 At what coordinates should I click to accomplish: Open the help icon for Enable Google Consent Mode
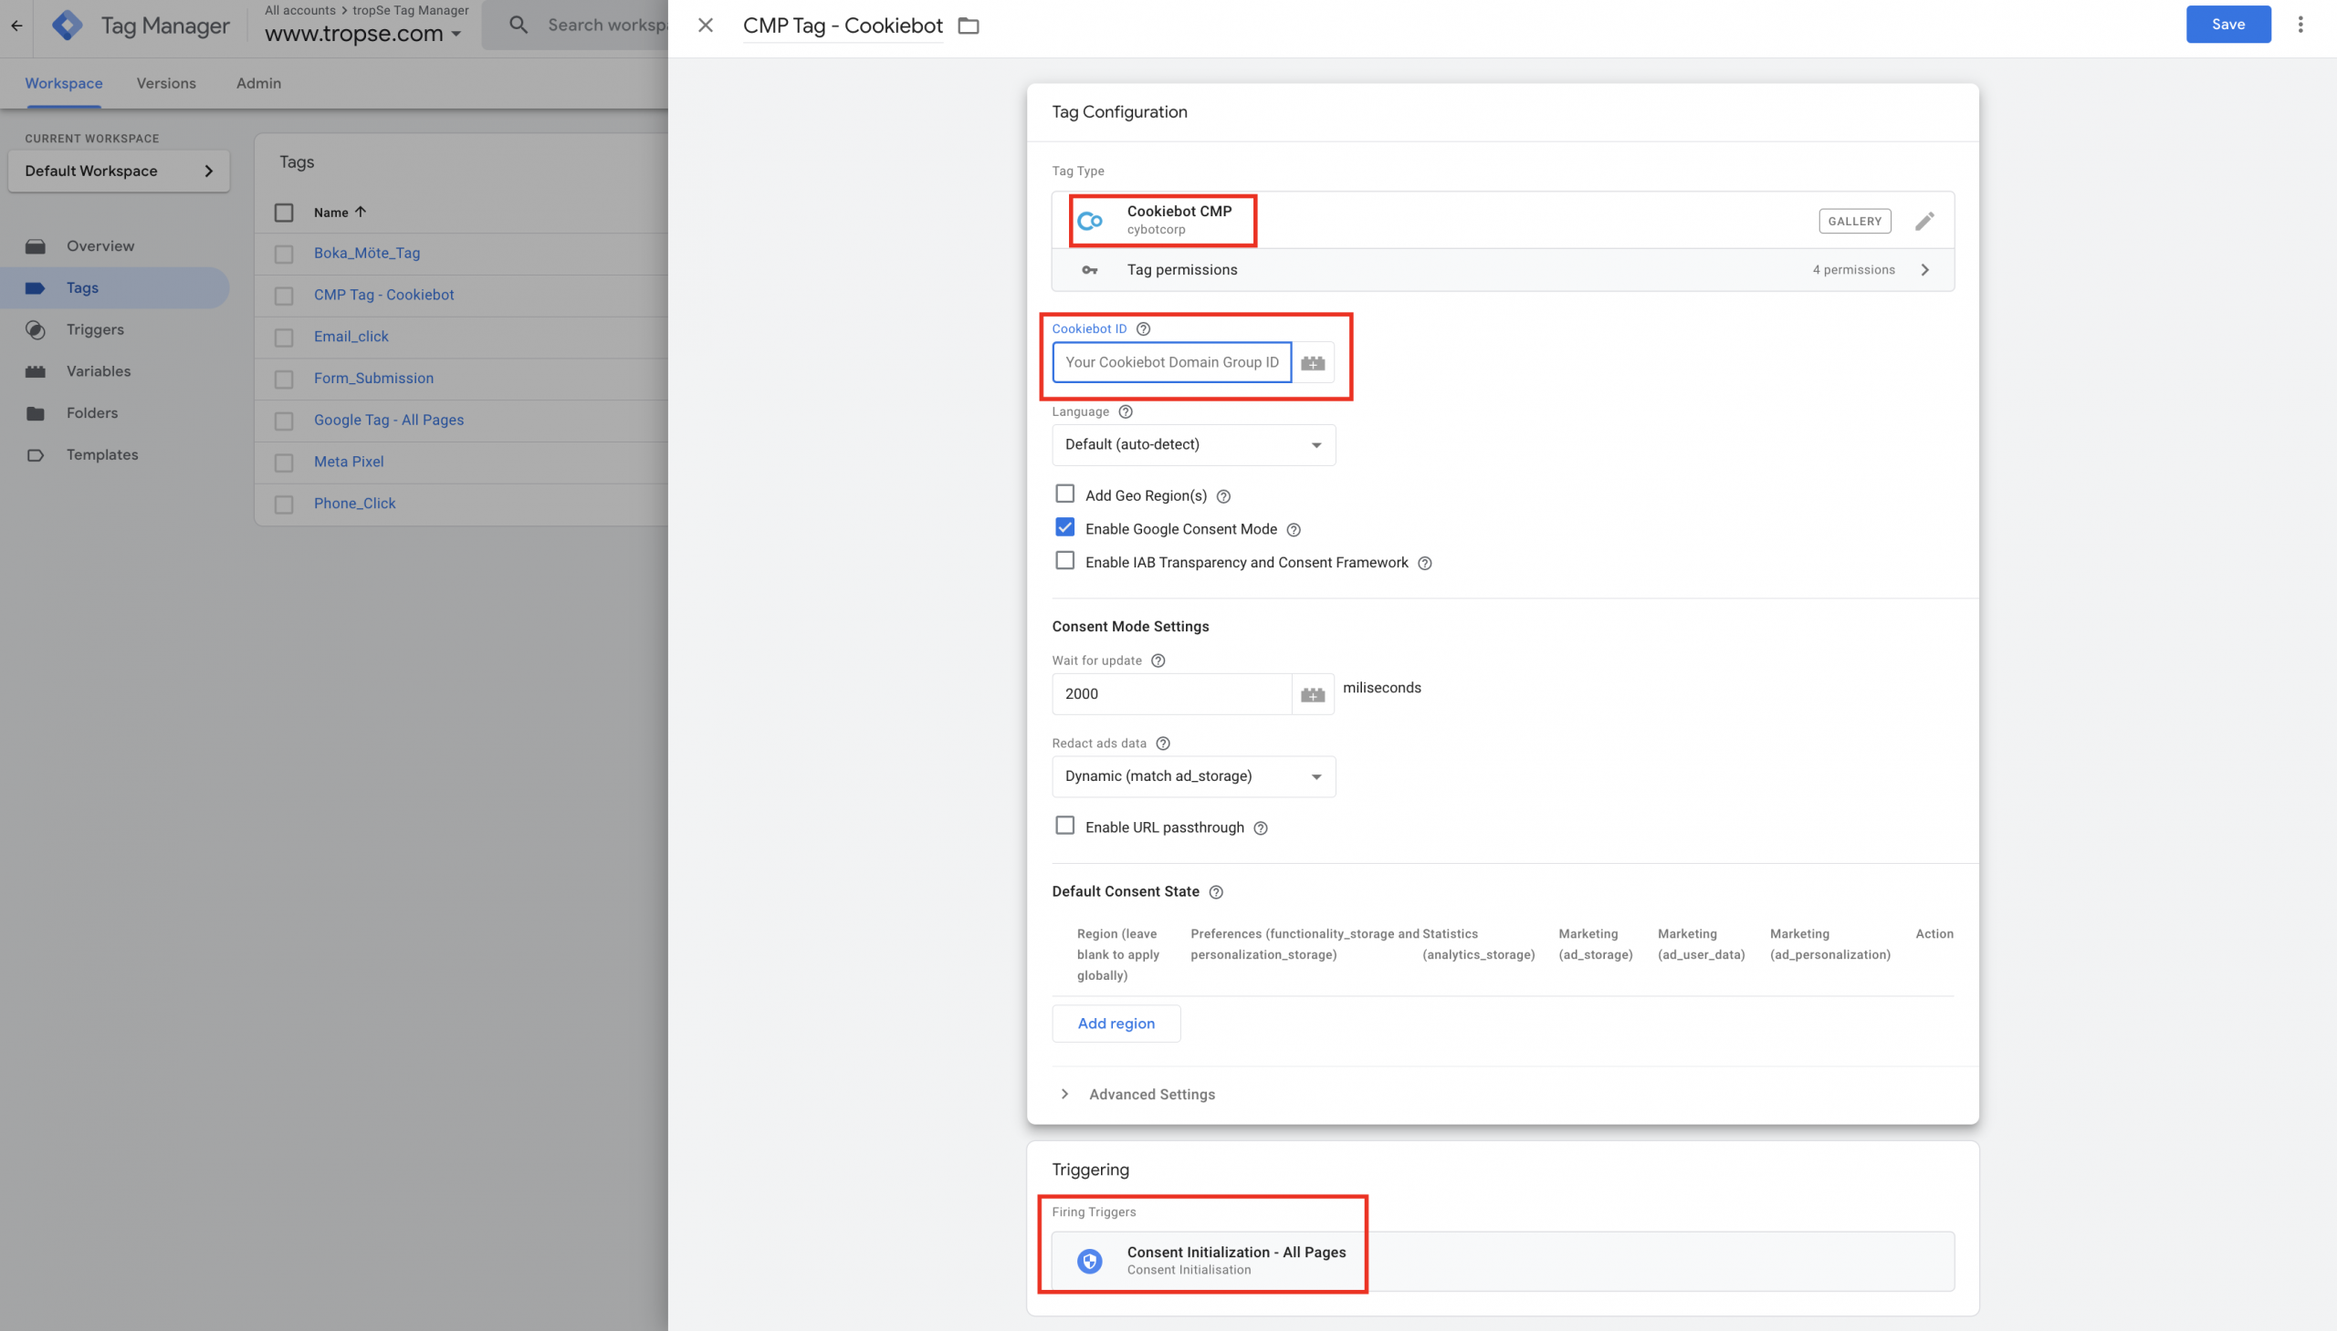1294,530
